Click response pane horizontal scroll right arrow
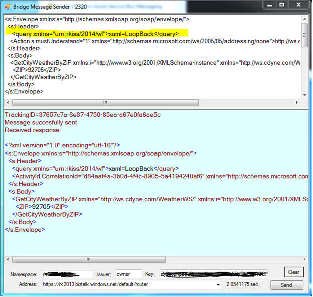313x297 pixels. (304, 259)
